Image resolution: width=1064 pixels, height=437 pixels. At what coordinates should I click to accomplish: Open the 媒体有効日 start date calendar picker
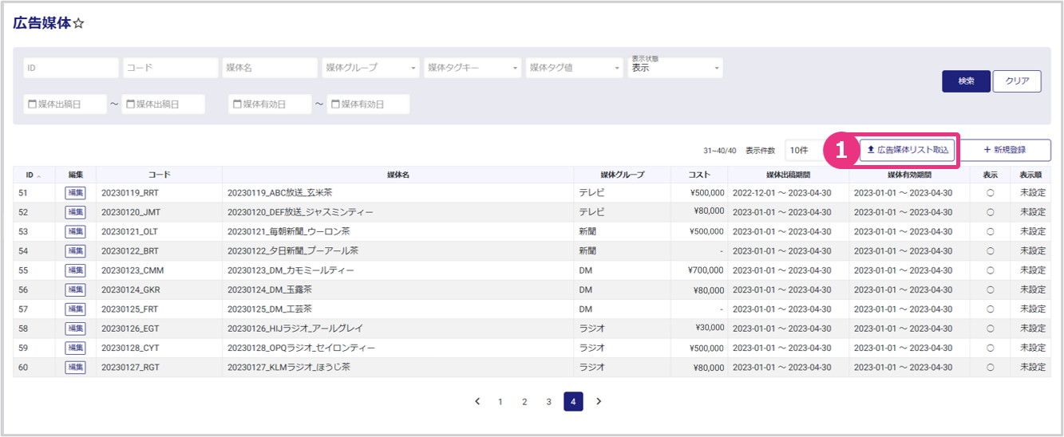tap(236, 104)
